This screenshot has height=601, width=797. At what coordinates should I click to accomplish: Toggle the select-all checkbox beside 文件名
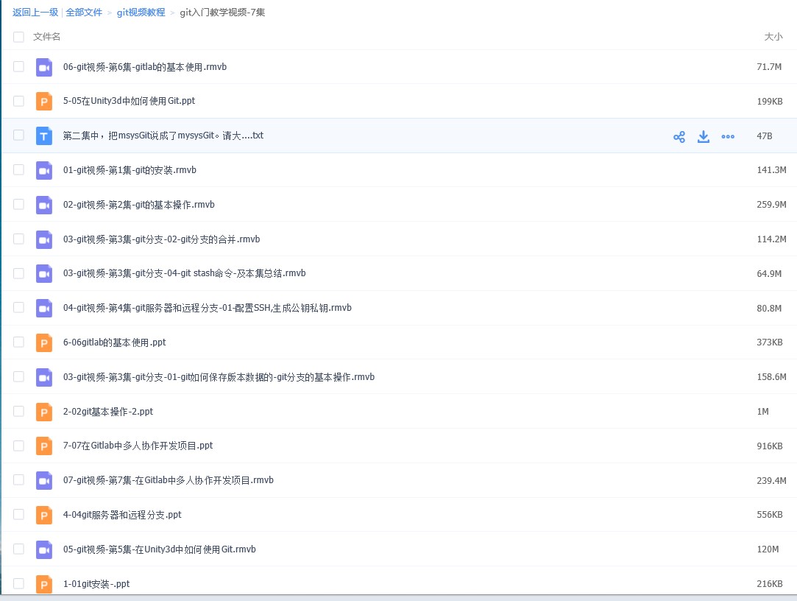[19, 37]
